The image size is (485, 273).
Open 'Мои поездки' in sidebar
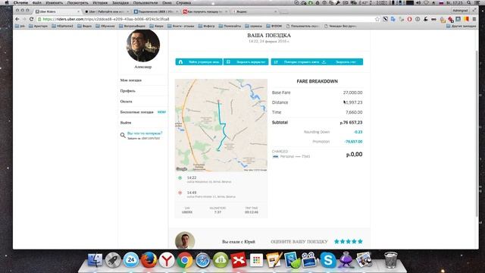pyautogui.click(x=131, y=80)
